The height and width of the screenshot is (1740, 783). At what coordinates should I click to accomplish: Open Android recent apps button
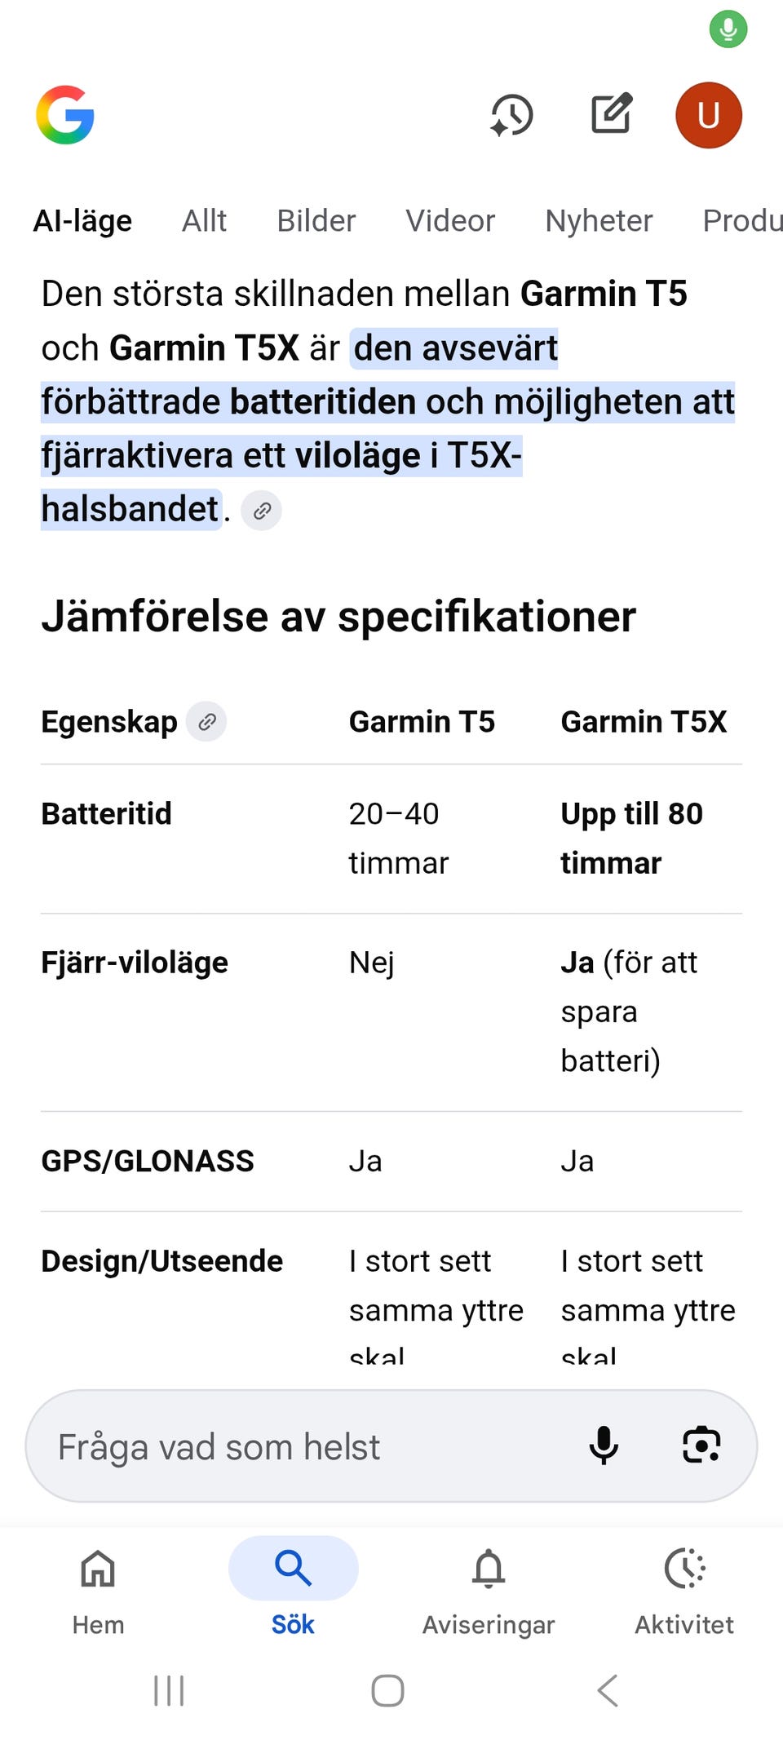coord(169,1690)
